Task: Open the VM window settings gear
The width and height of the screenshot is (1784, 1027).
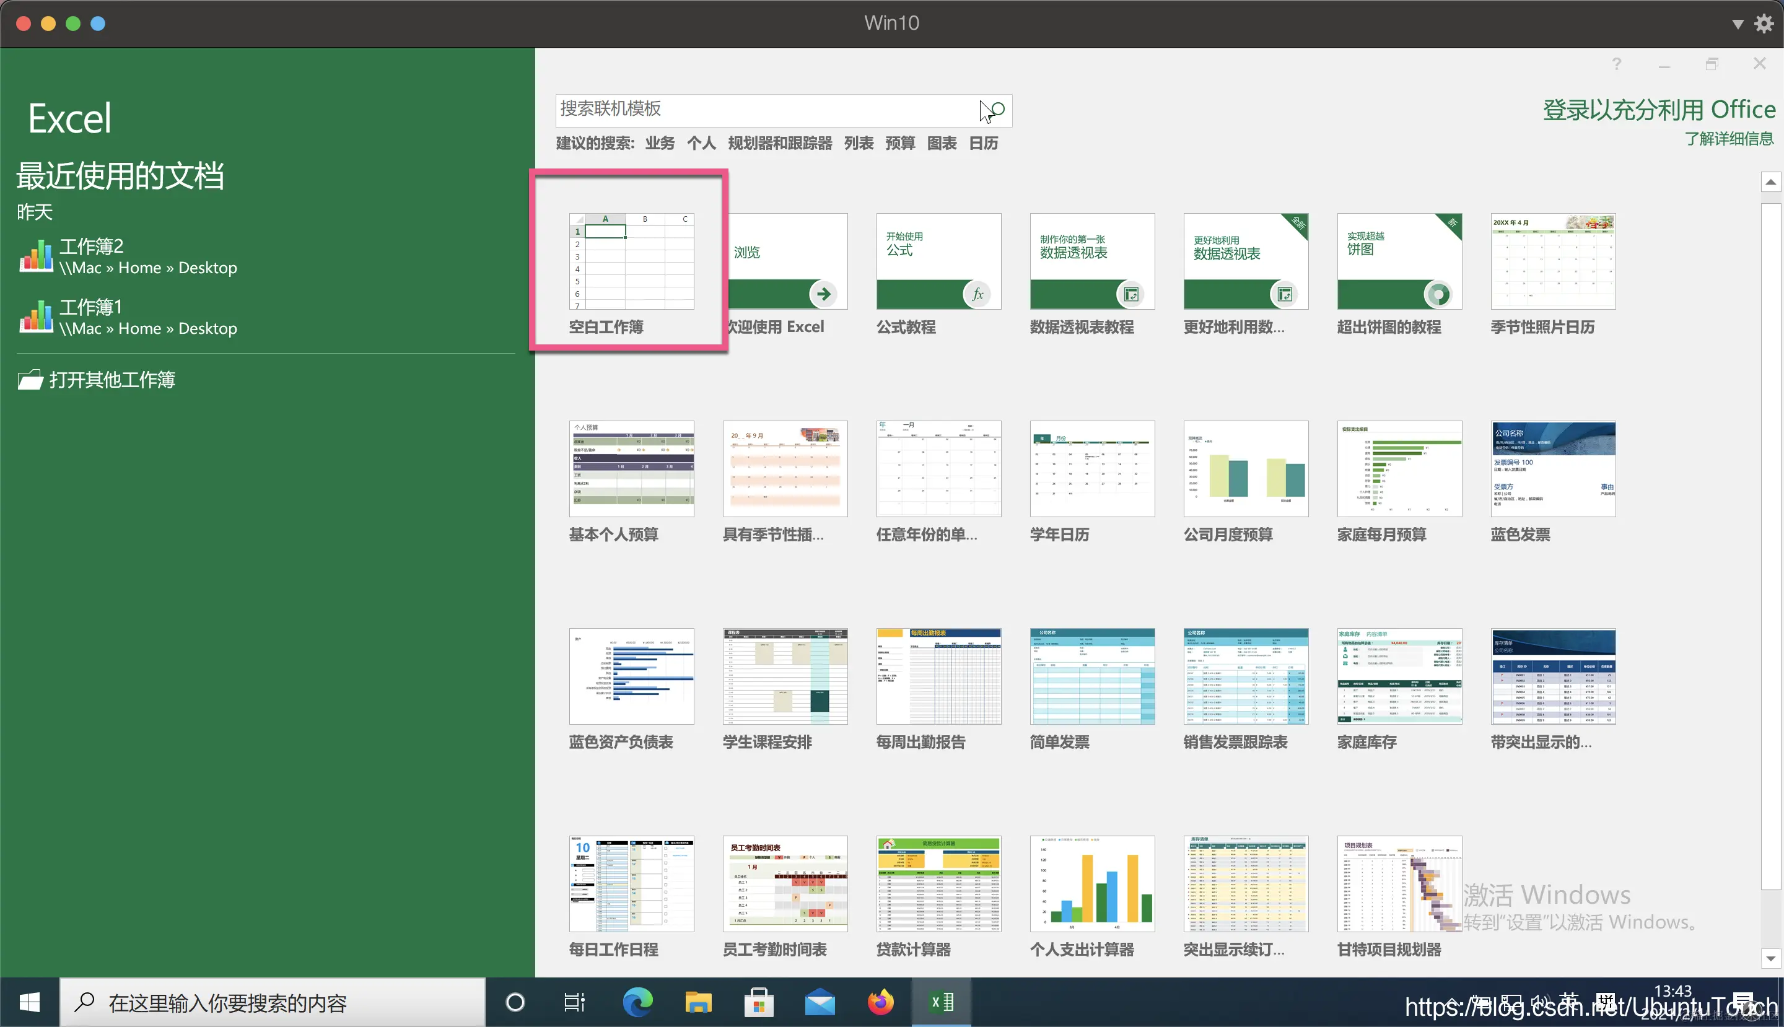Action: point(1764,24)
